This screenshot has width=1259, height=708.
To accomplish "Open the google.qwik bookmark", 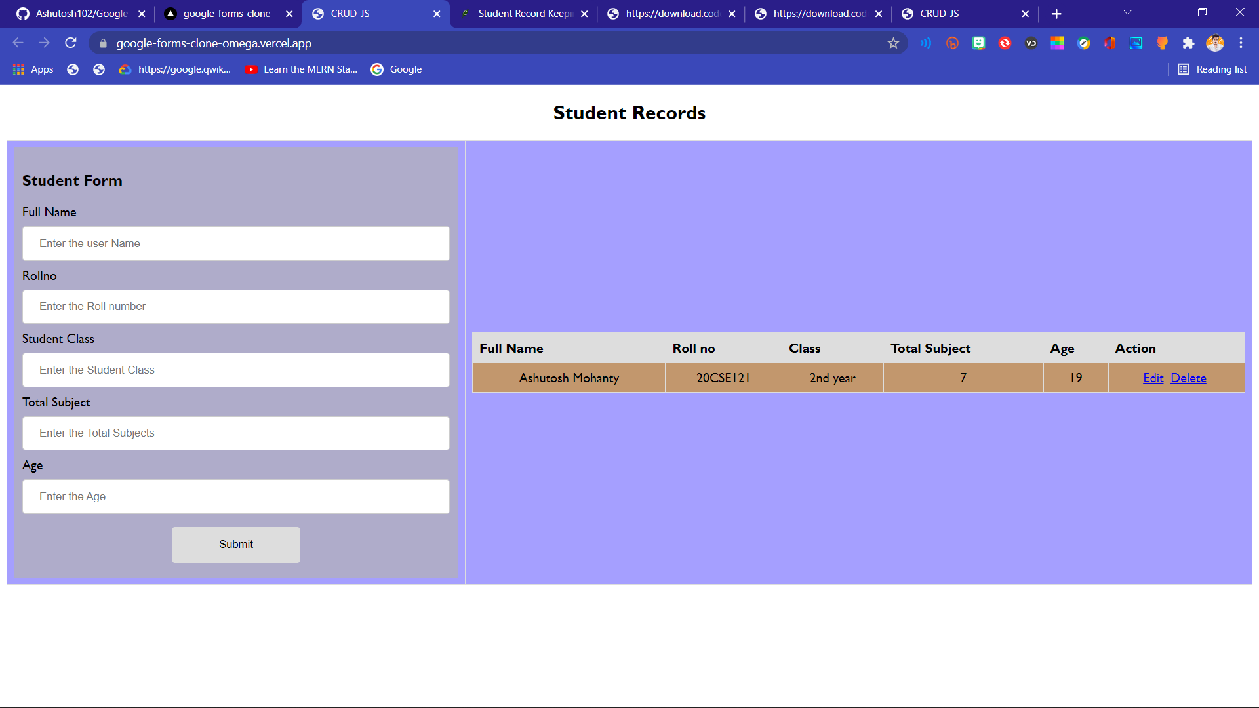I will tap(175, 69).
